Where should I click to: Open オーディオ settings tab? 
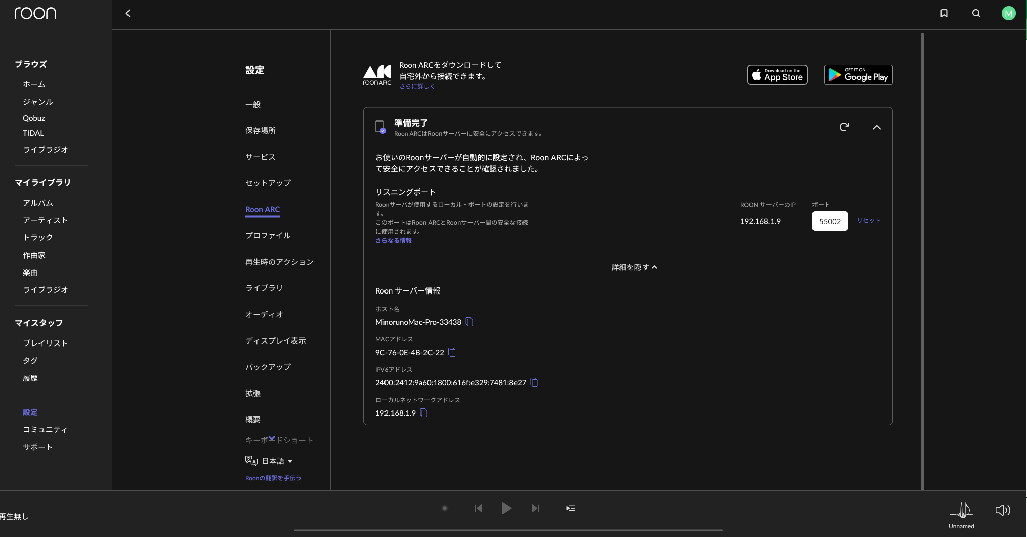point(264,314)
